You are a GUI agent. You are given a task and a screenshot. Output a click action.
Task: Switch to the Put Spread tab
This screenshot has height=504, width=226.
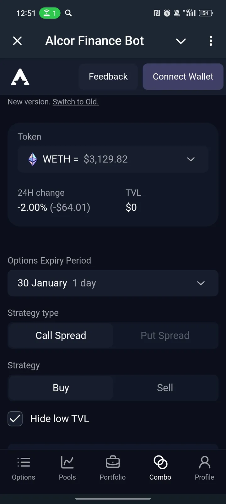coord(165,335)
